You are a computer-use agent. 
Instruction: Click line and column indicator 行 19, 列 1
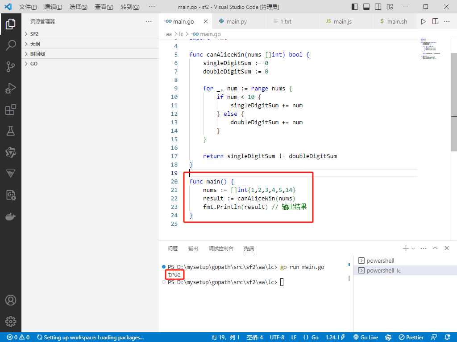[x=225, y=338]
